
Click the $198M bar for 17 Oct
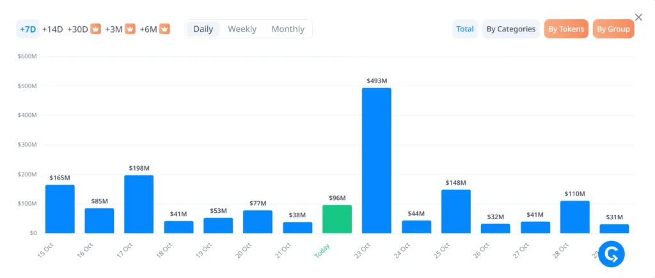click(139, 204)
